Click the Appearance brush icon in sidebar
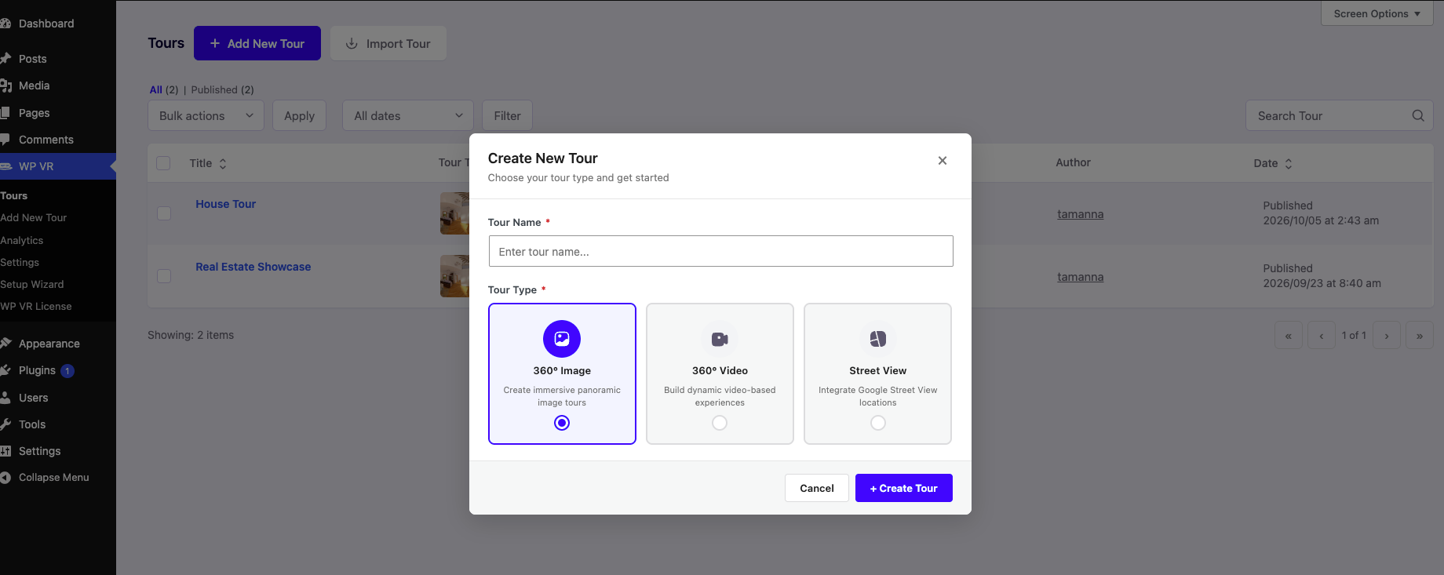The image size is (1444, 575). [5, 344]
